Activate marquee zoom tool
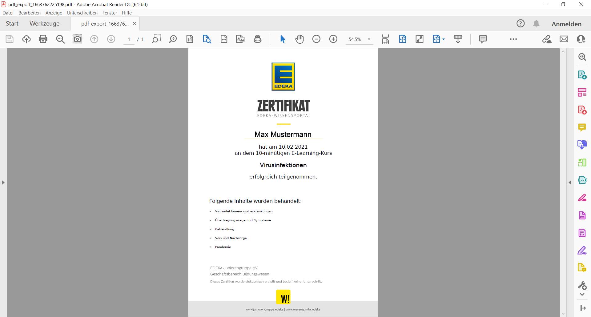 [x=156, y=39]
